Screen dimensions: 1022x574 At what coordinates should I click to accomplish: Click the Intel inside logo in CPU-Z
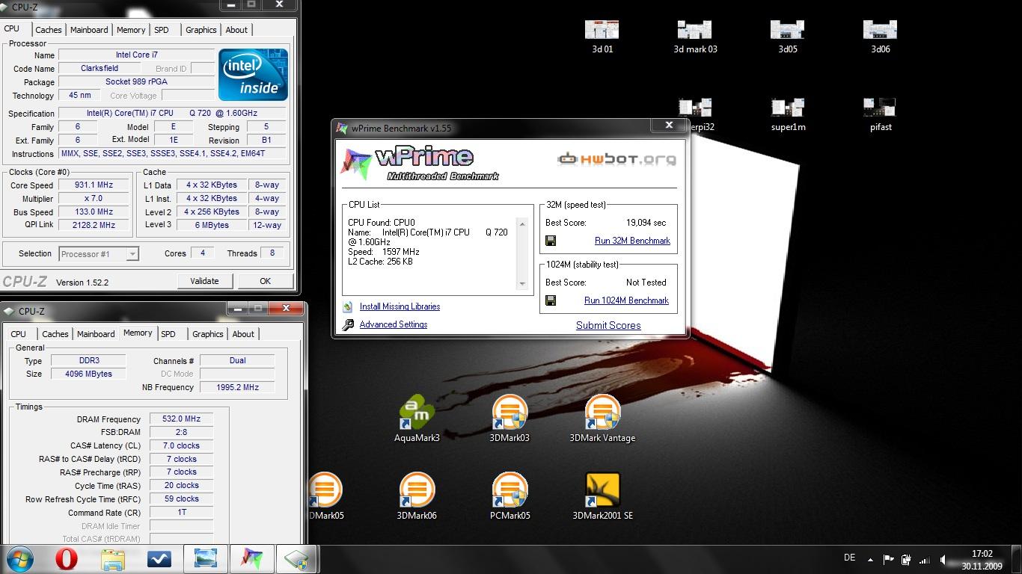(253, 75)
